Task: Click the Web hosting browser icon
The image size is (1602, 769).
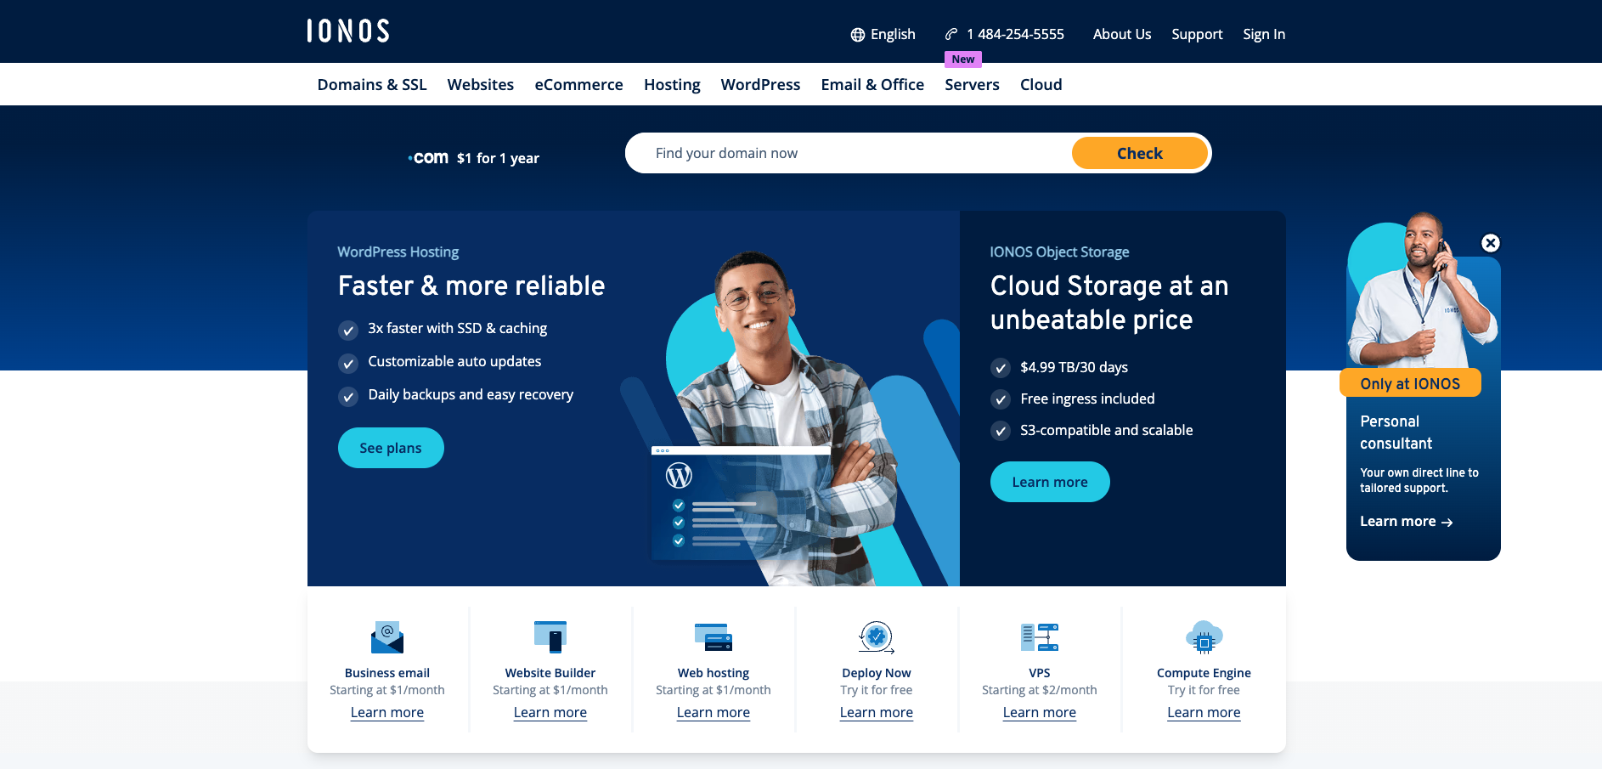Action: tap(713, 637)
